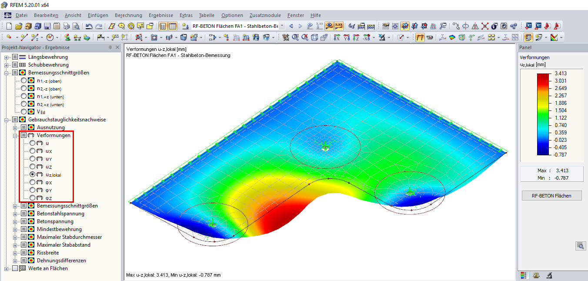588x281 pixels.
Task: Save the current model
Action: tap(47, 26)
